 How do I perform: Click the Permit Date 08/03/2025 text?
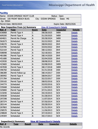11,24
